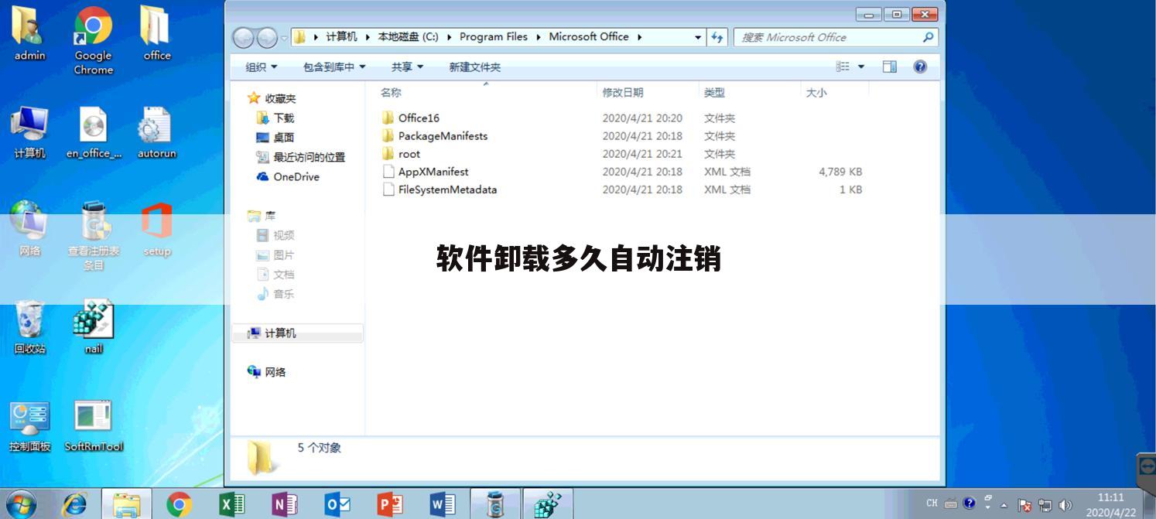This screenshot has width=1156, height=519.
Task: Launch Google Chrome desktop shortcut
Action: pyautogui.click(x=93, y=40)
